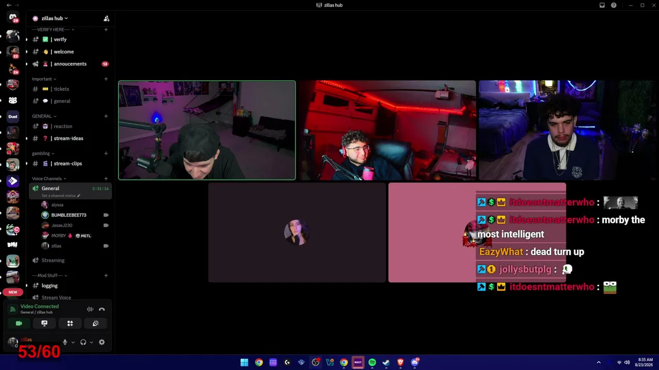Viewport: 659px width, 370px height.
Task: Jump to new unread servers via NEW pill
Action: (13, 292)
